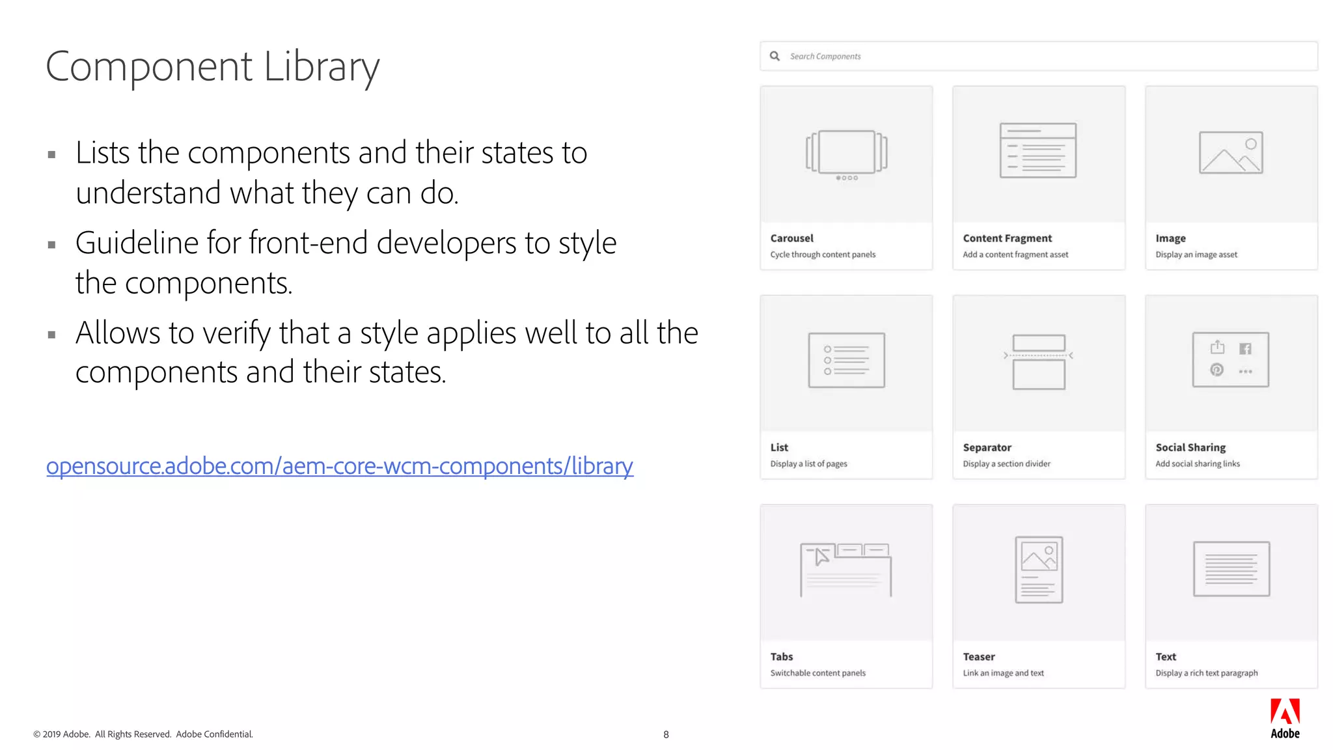The image size is (1333, 750).
Task: Click the Teaser card title
Action: [978, 656]
